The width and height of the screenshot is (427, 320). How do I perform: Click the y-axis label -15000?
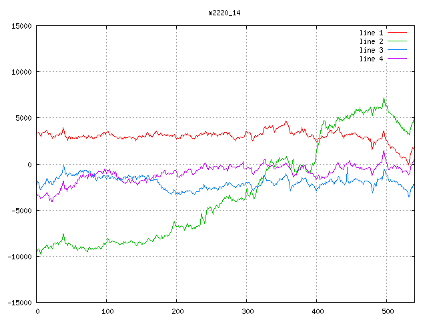(19, 303)
